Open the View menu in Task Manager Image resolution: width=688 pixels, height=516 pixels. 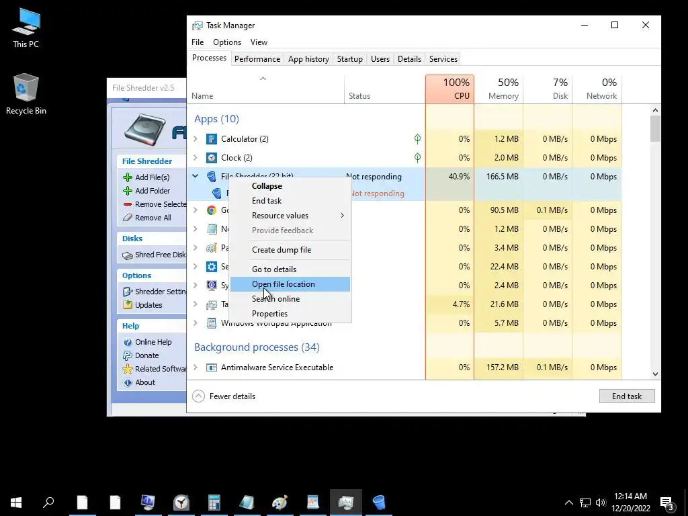[259, 42]
